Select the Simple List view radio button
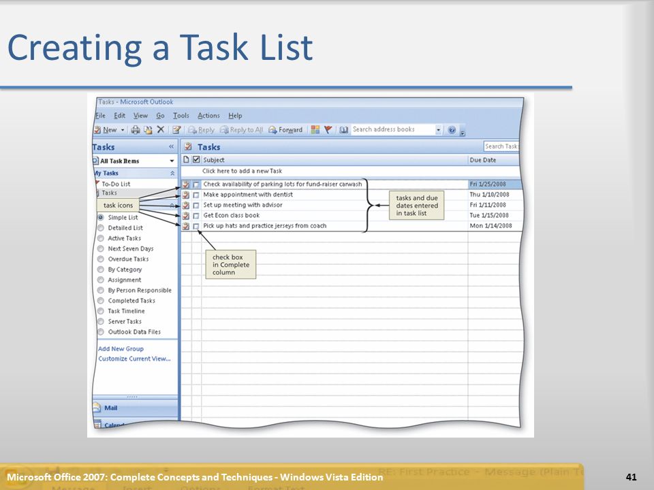The image size is (654, 490). [101, 218]
